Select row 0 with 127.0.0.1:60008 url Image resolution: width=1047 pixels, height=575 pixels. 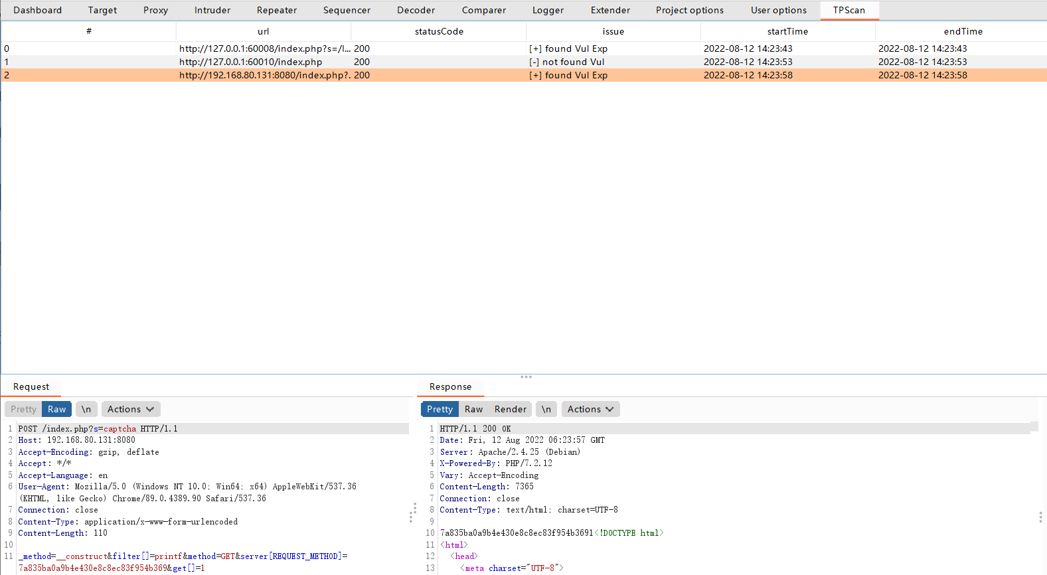coord(523,48)
